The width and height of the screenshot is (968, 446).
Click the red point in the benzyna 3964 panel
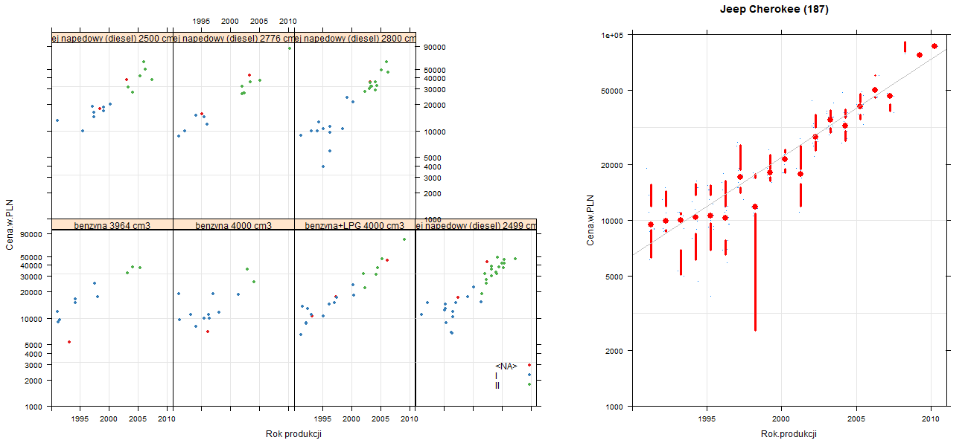point(69,342)
